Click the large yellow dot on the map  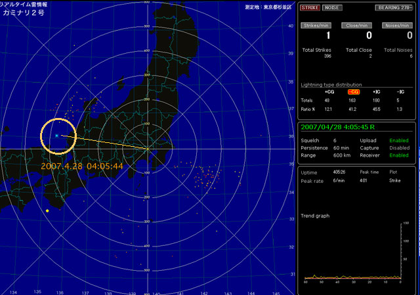click(47, 210)
